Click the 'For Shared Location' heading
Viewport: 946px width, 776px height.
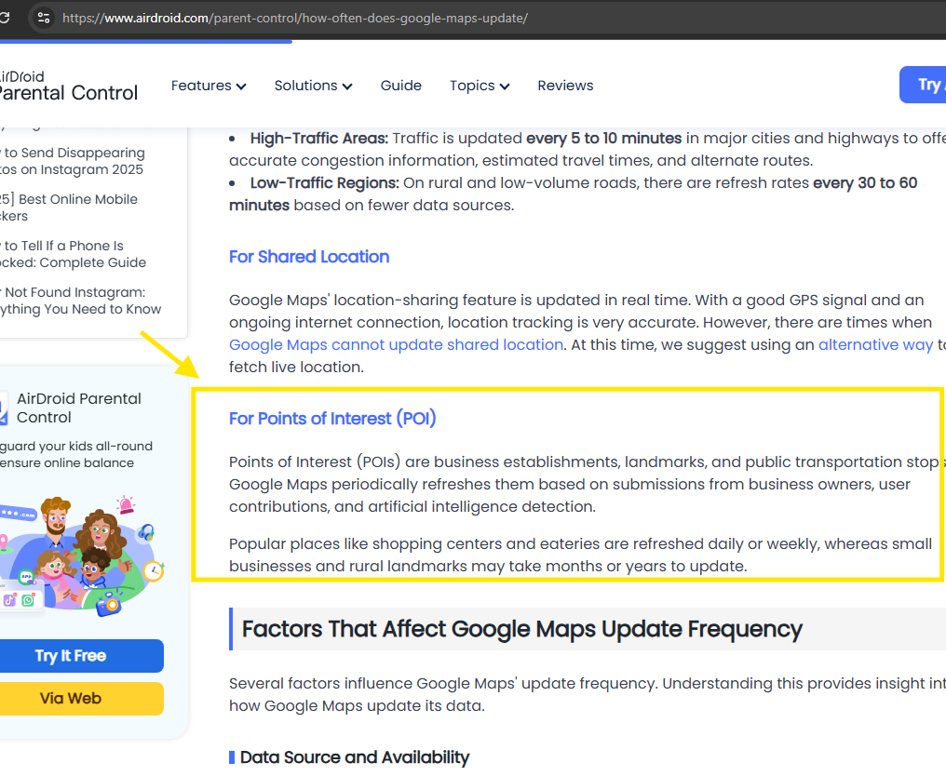(309, 257)
